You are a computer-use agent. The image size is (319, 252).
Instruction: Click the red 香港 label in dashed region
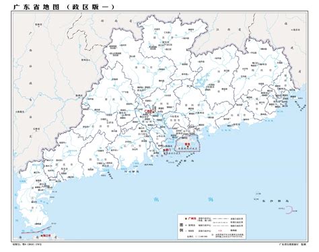pyautogui.click(x=186, y=144)
